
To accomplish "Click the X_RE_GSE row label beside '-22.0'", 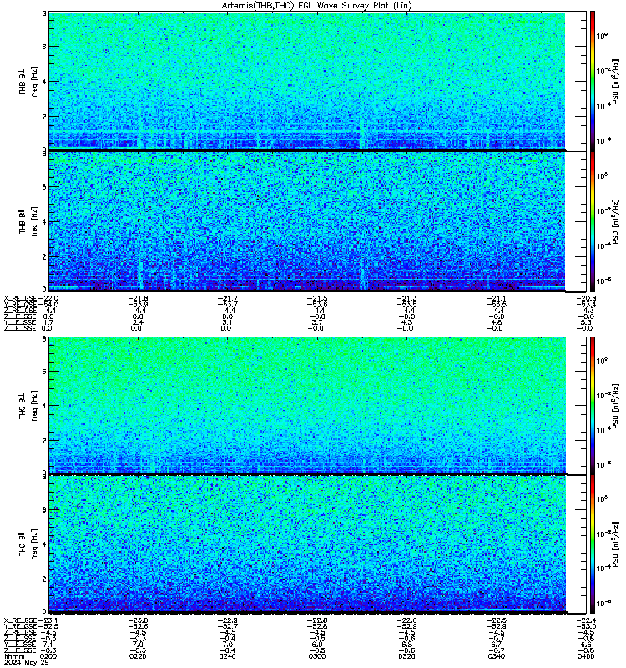I will point(20,298).
